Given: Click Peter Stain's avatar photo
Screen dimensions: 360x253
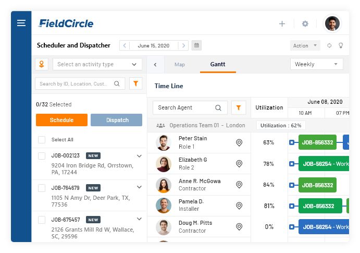Looking at the screenshot, I should coord(164,143).
